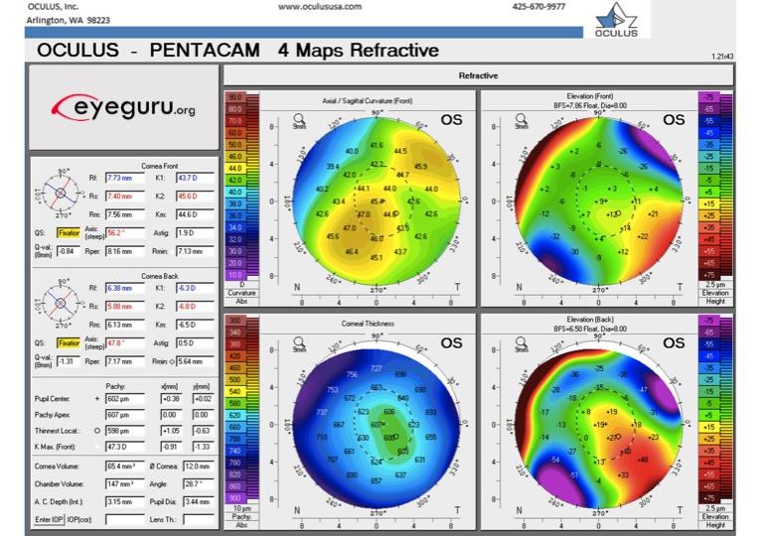Click the Cornea Front Rper 8.16 mm field
Image resolution: width=761 pixels, height=536 pixels.
click(125, 251)
